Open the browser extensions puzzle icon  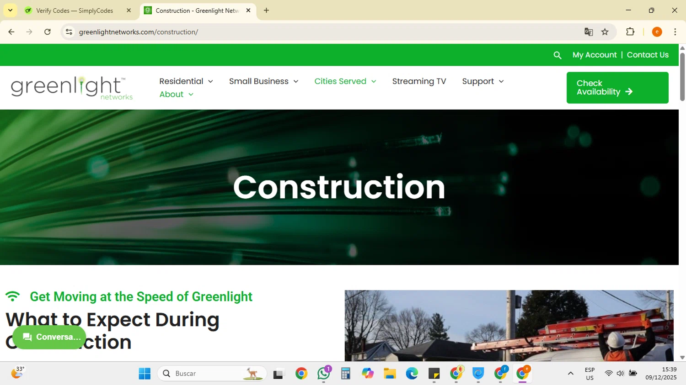[630, 32]
